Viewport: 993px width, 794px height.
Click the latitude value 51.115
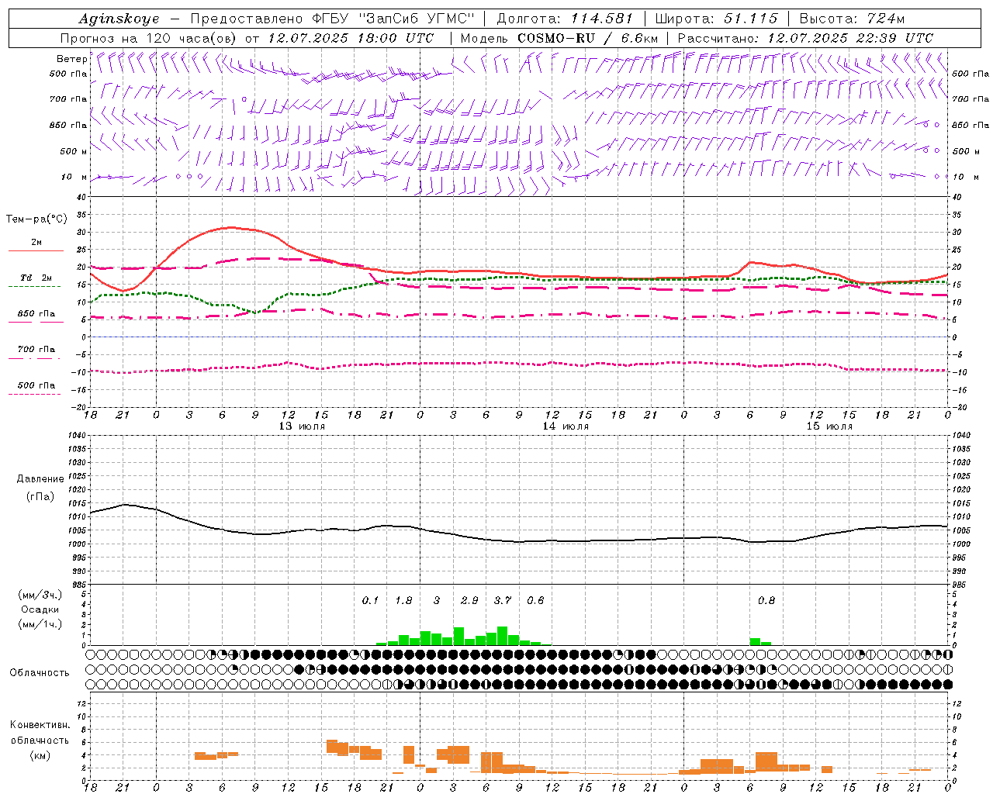tap(751, 19)
